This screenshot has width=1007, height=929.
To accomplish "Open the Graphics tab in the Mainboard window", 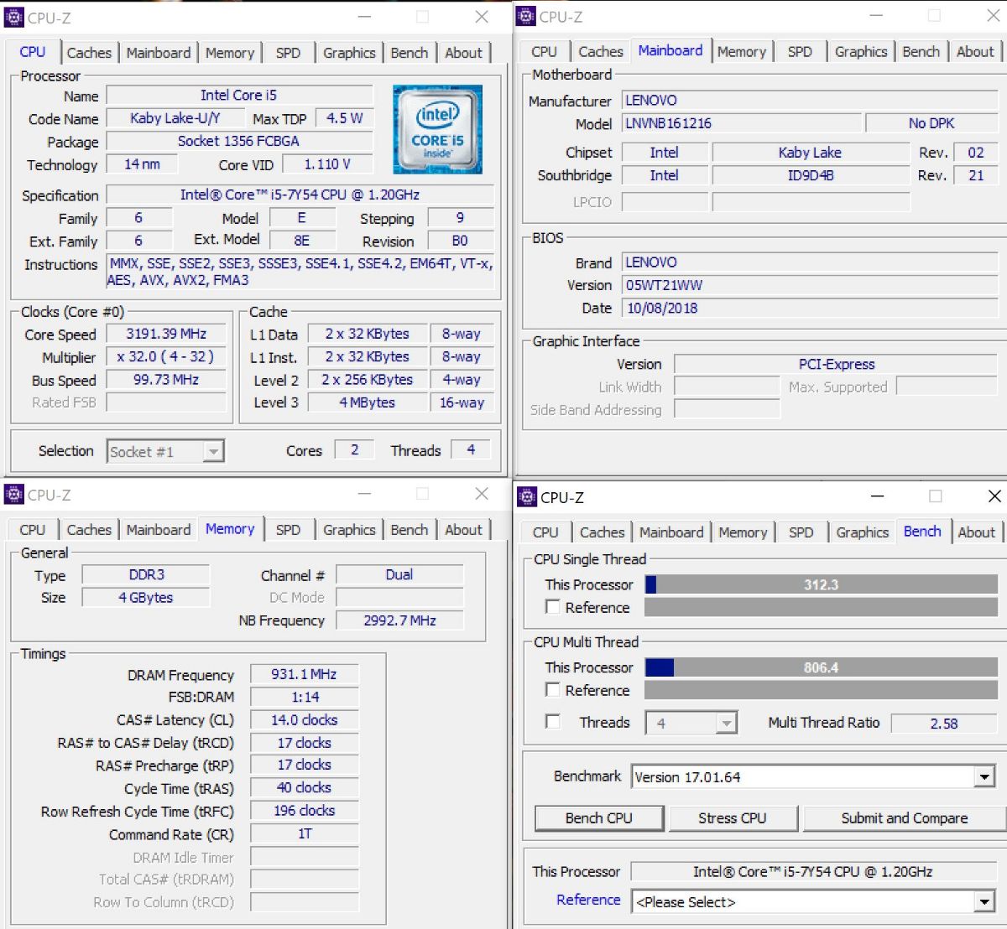I will (x=860, y=52).
